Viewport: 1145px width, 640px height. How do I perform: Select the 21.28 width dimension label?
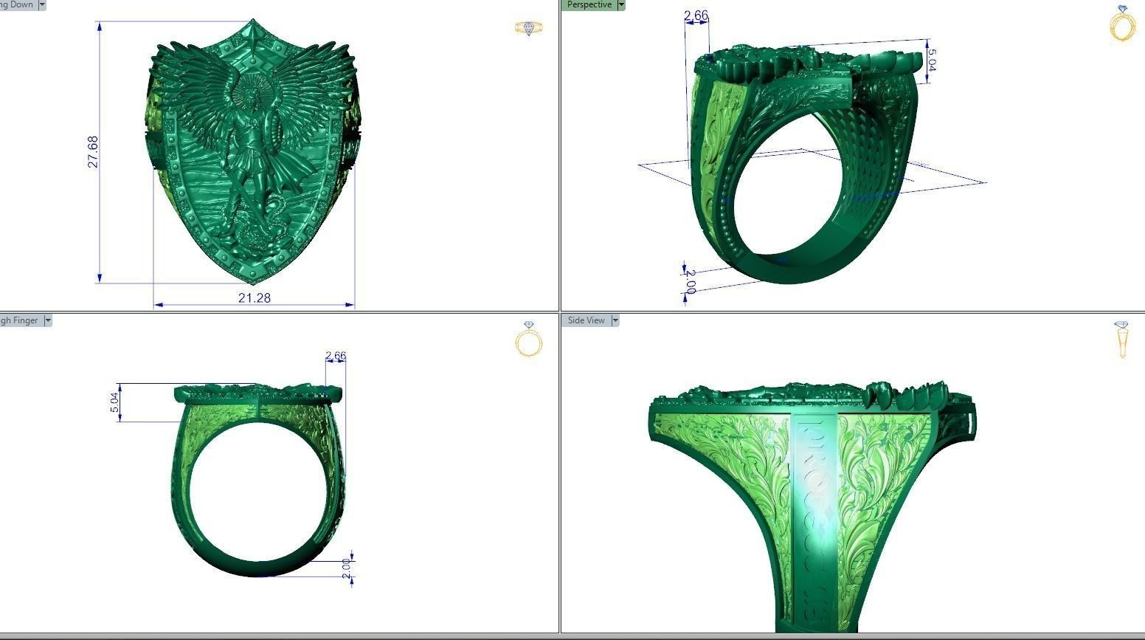pyautogui.click(x=254, y=297)
